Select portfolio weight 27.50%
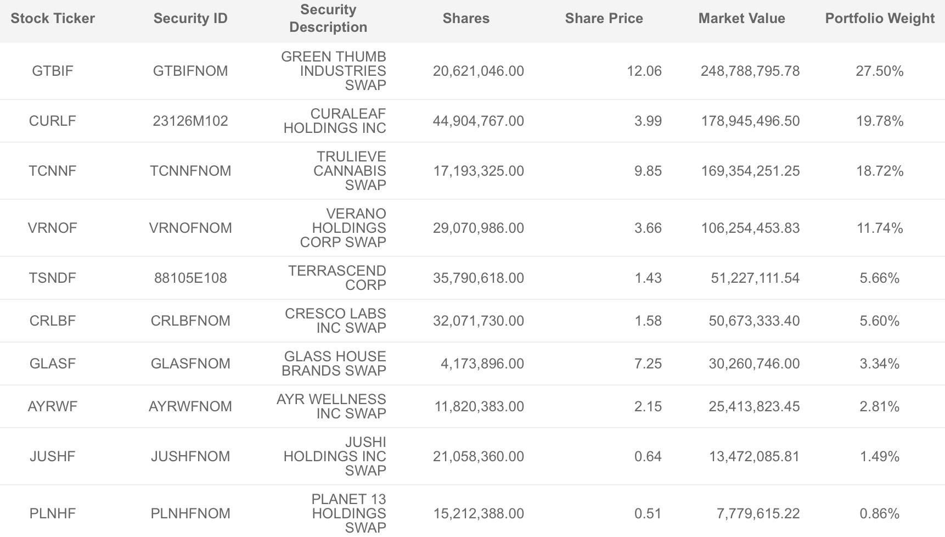This screenshot has height=537, width=945. 880,71
